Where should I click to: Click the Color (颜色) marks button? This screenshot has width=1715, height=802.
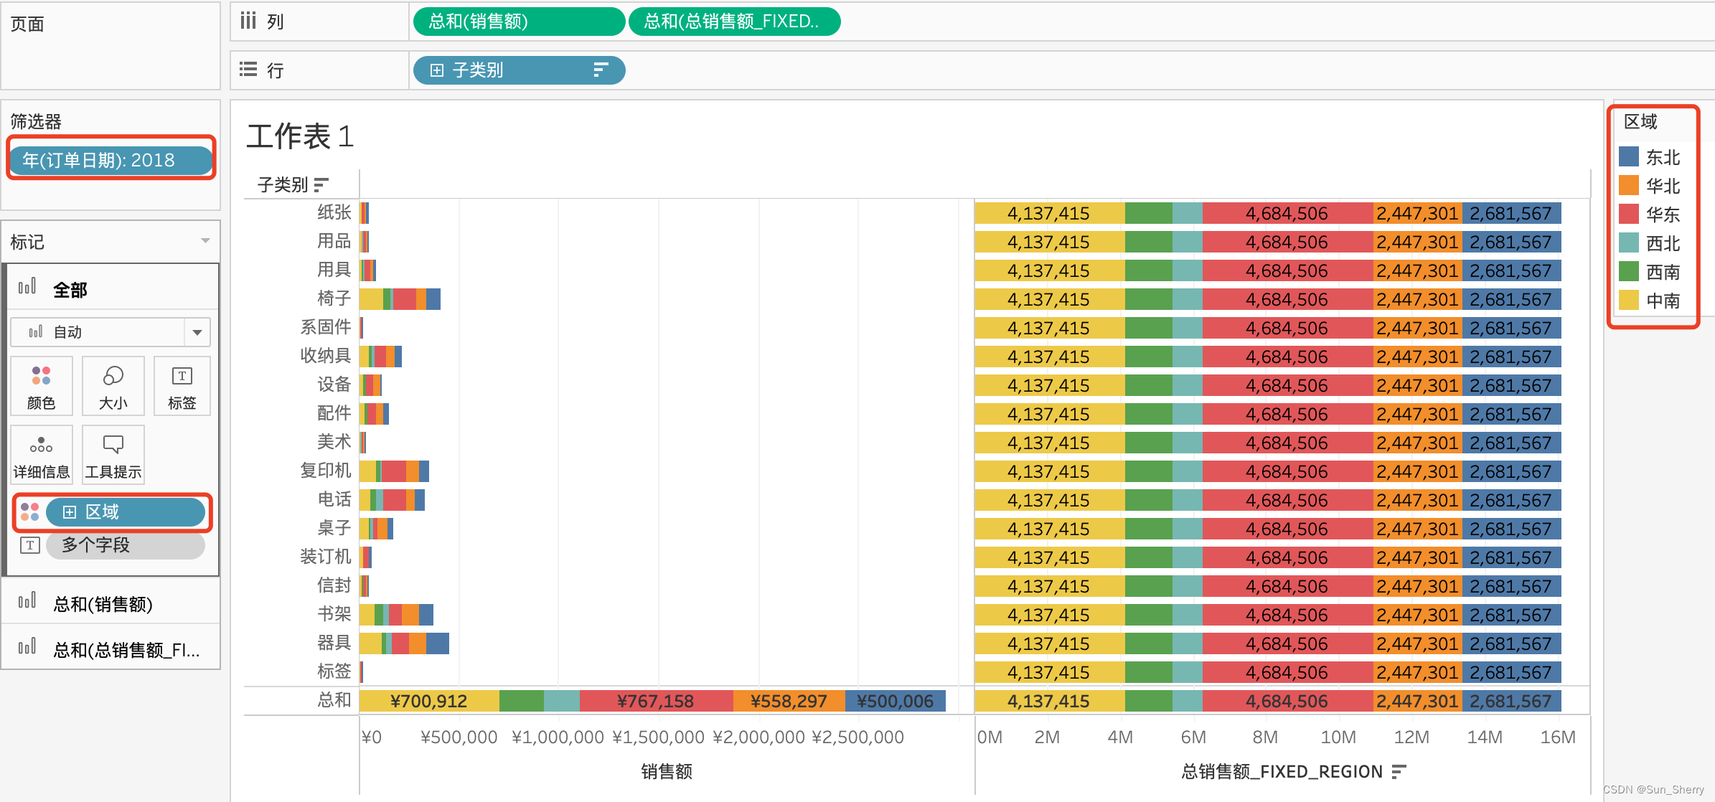[x=41, y=386]
